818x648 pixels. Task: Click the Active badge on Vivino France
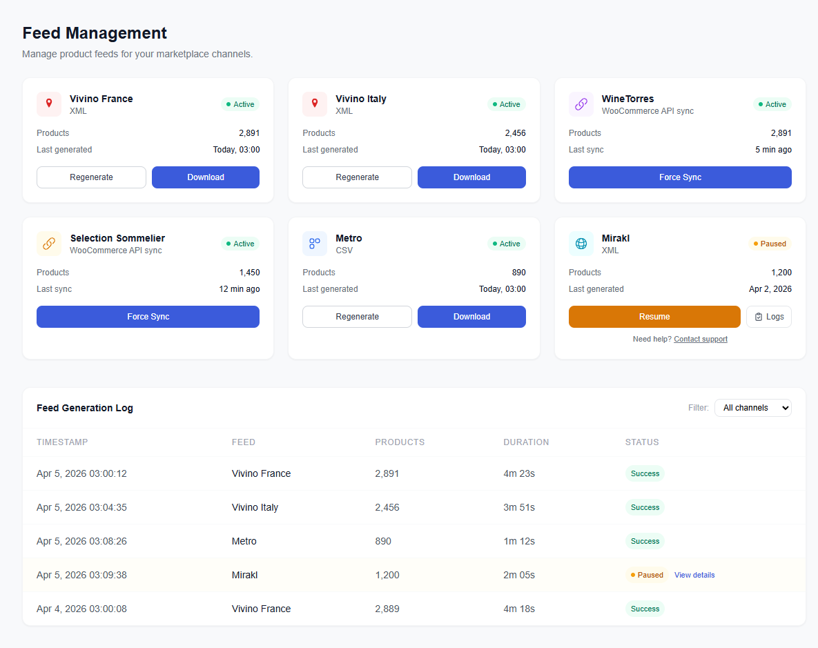240,104
